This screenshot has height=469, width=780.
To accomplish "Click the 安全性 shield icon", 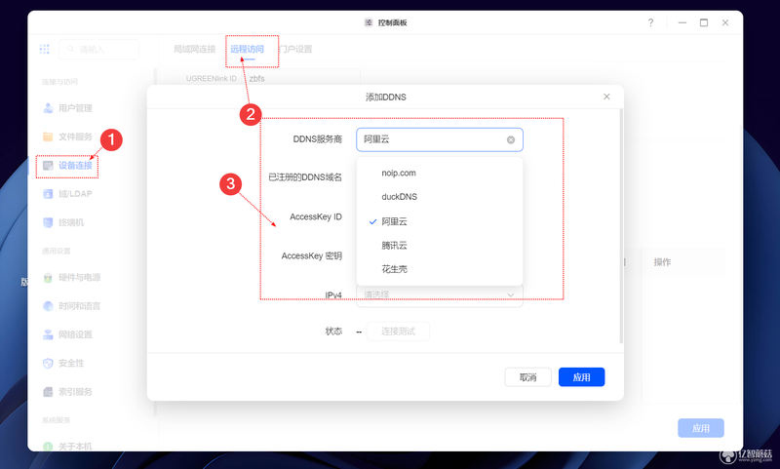I will click(48, 363).
